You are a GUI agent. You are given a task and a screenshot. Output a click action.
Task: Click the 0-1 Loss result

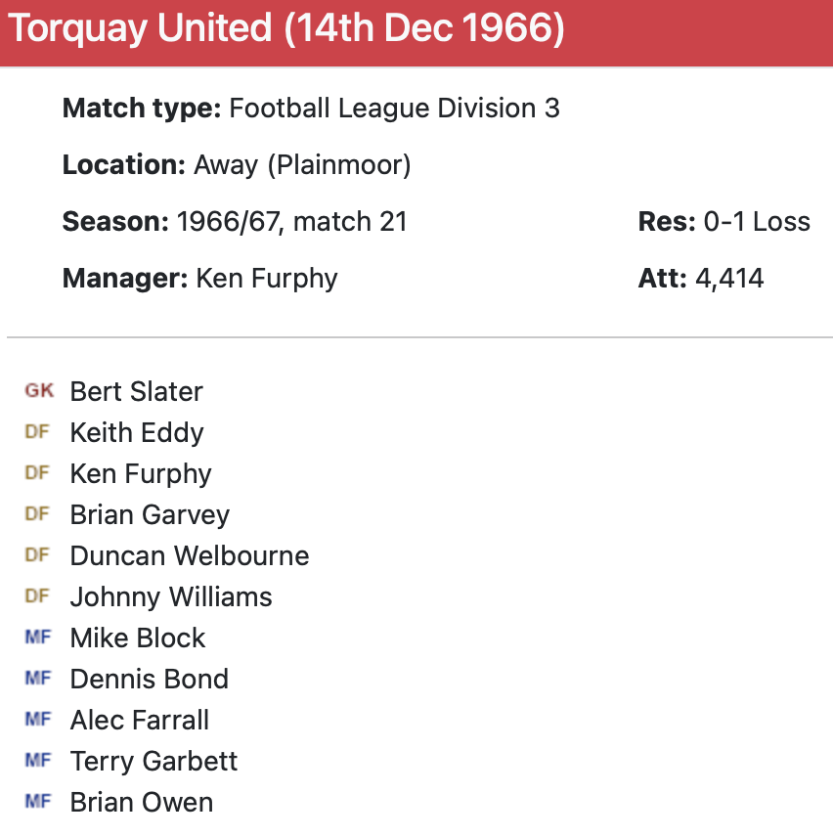tap(756, 221)
